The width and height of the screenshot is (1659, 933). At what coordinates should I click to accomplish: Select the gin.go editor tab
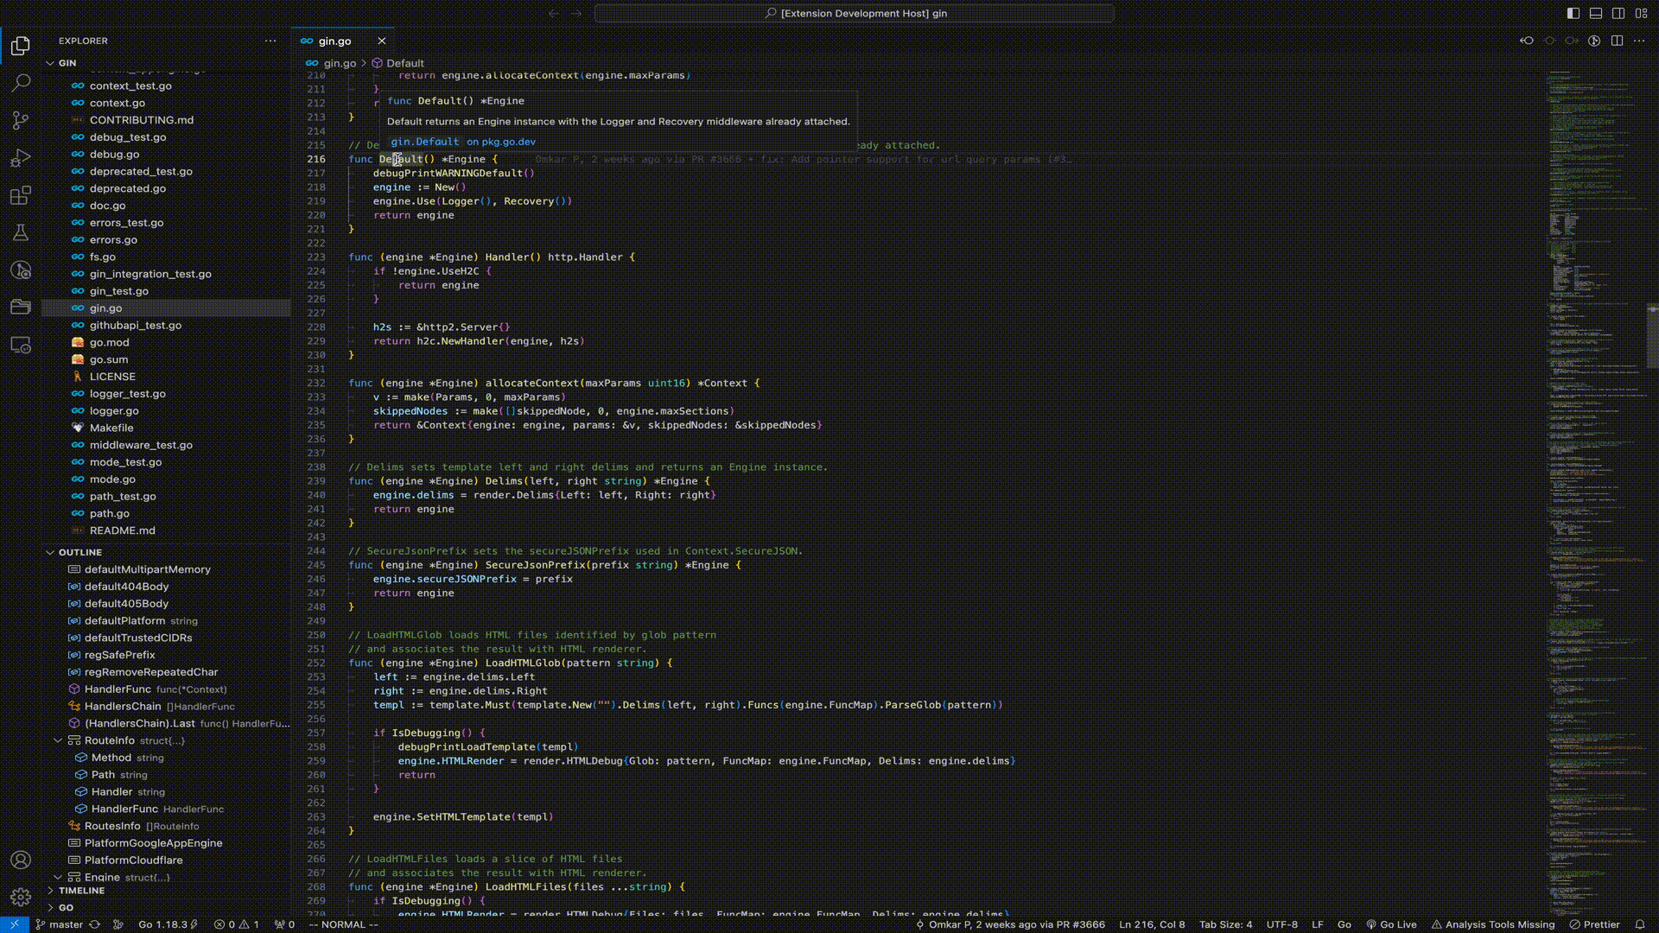(334, 41)
